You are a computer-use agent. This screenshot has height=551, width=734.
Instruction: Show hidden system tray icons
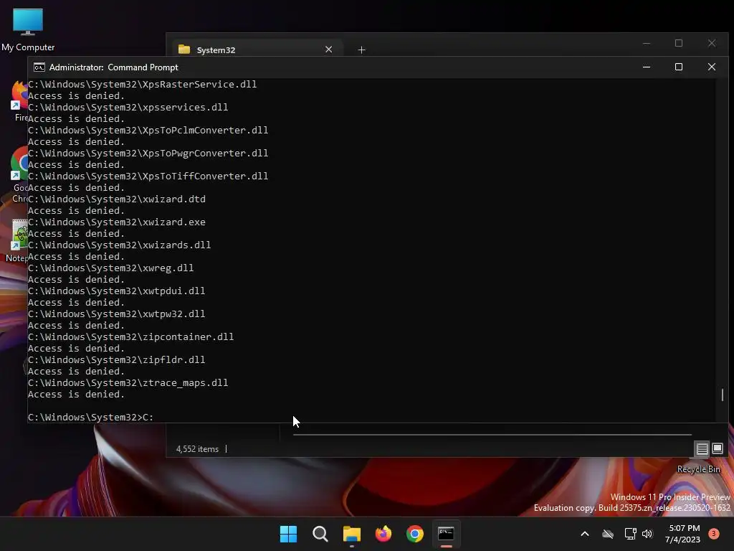[585, 534]
